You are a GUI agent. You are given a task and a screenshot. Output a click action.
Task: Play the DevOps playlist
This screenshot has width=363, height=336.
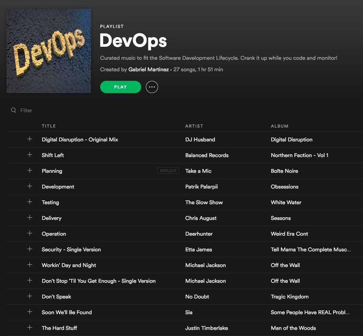pos(120,87)
